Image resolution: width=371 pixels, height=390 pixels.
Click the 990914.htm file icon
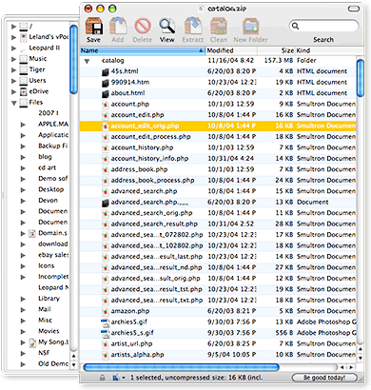pyautogui.click(x=106, y=83)
